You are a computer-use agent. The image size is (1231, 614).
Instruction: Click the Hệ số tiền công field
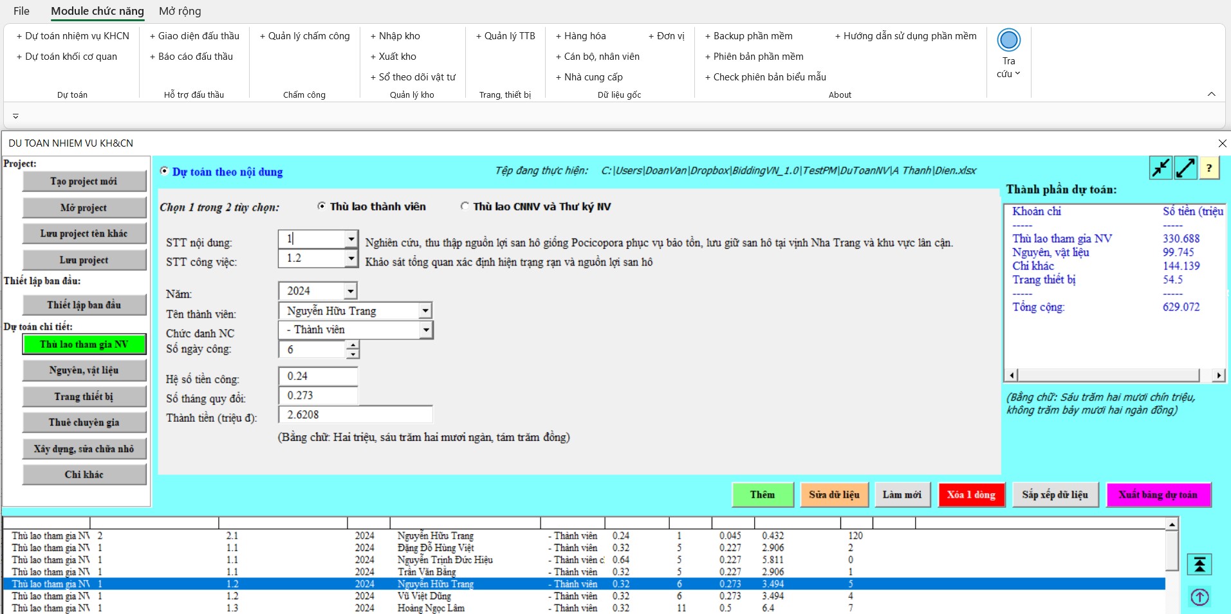tap(318, 376)
